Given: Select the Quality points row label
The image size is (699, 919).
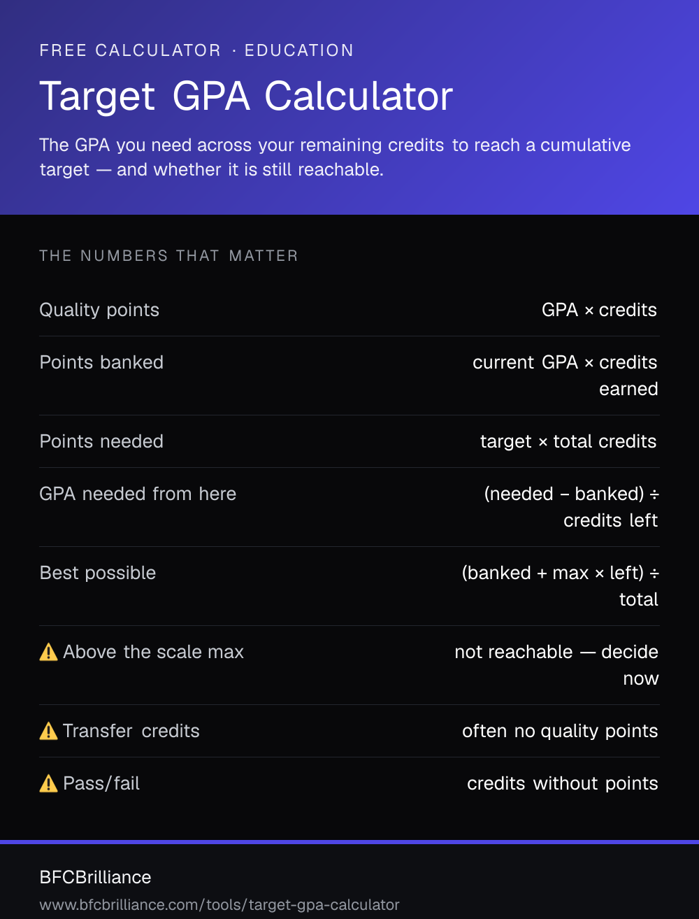Looking at the screenshot, I should tap(99, 310).
